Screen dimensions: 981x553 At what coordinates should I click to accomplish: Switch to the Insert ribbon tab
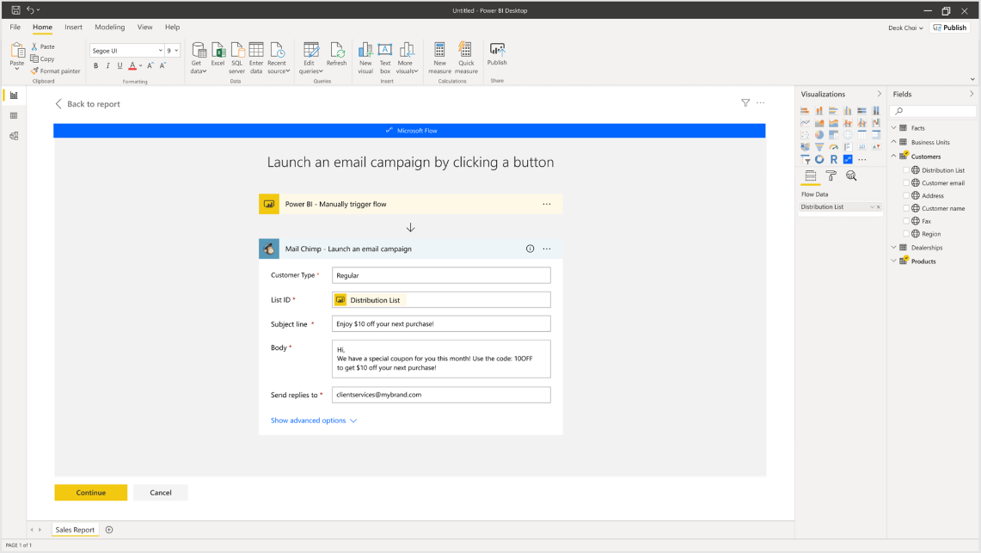coord(74,28)
